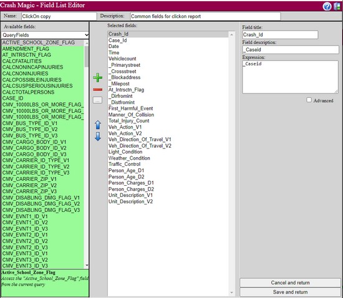Select CMV_EVNT3_ID_V2 available field
Image resolution: width=343 pixels, height=298 pixels.
click(x=42, y=260)
